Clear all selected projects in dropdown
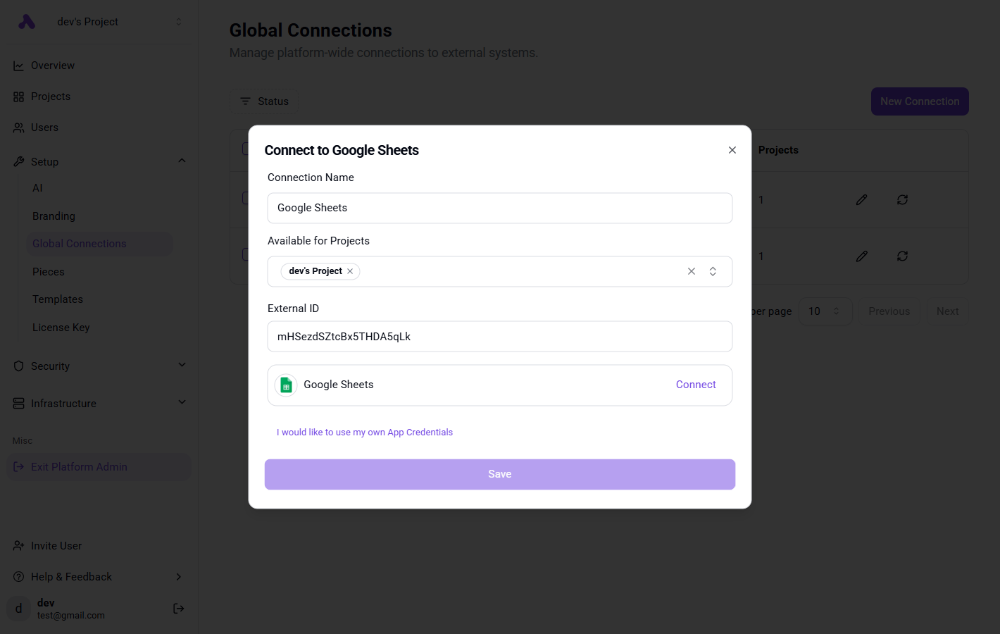1000x634 pixels. point(691,271)
